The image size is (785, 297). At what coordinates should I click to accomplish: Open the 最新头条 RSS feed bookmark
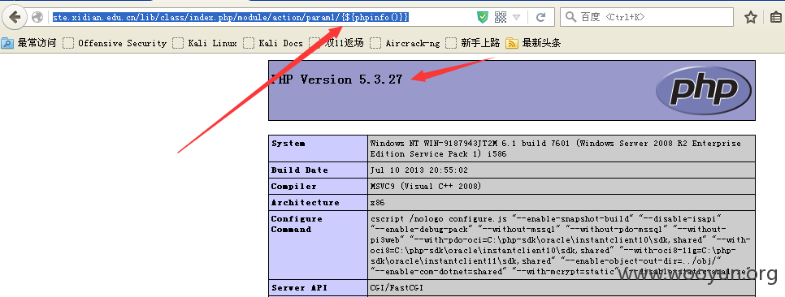533,43
